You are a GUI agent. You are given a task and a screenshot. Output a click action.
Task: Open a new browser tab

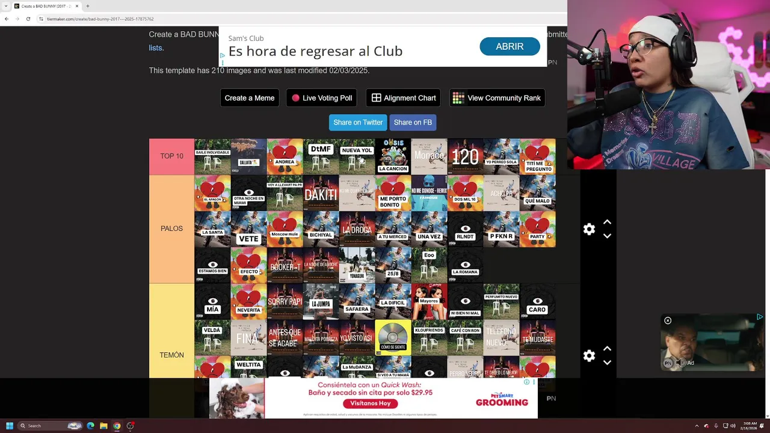[88, 6]
